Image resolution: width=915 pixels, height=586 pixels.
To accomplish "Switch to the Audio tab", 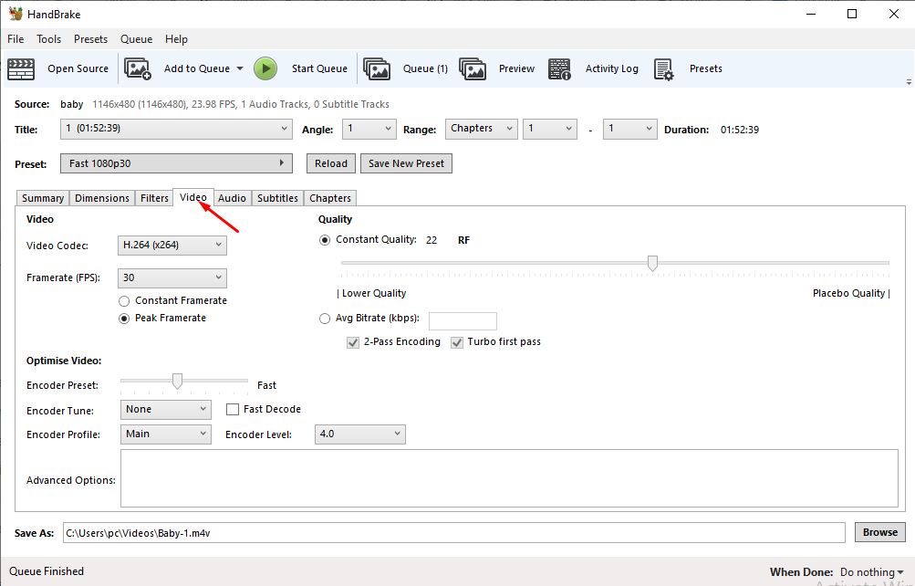I will pyautogui.click(x=232, y=198).
